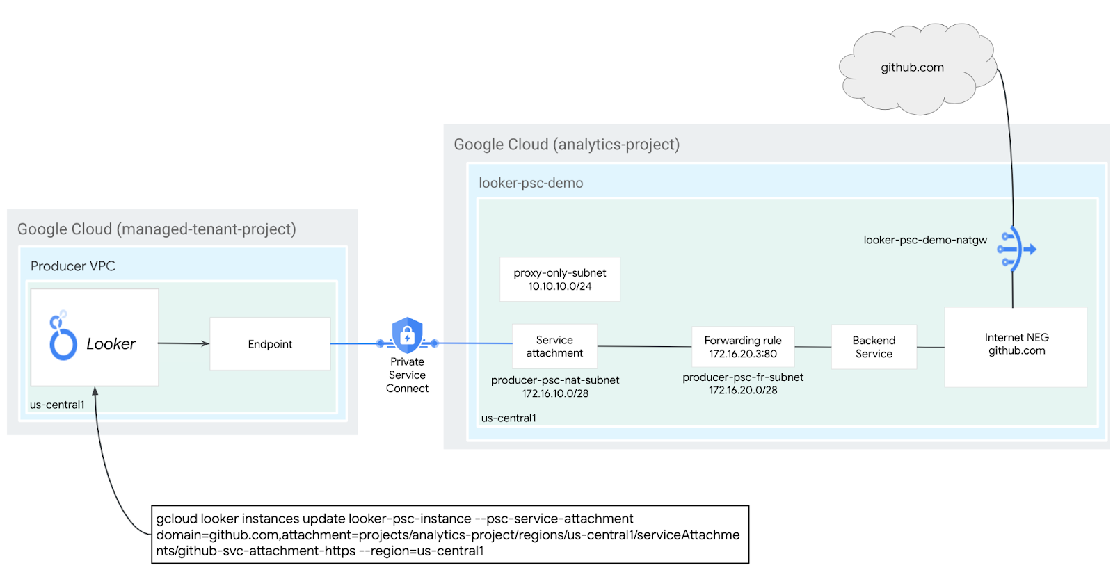Click the looker-psc-demo VPC label
The image size is (1113, 570).
coord(531,184)
